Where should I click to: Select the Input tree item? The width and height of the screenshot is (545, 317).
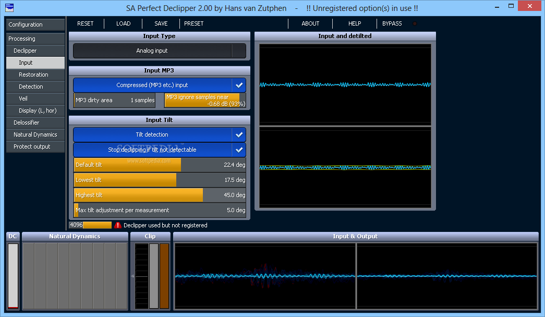pos(35,63)
